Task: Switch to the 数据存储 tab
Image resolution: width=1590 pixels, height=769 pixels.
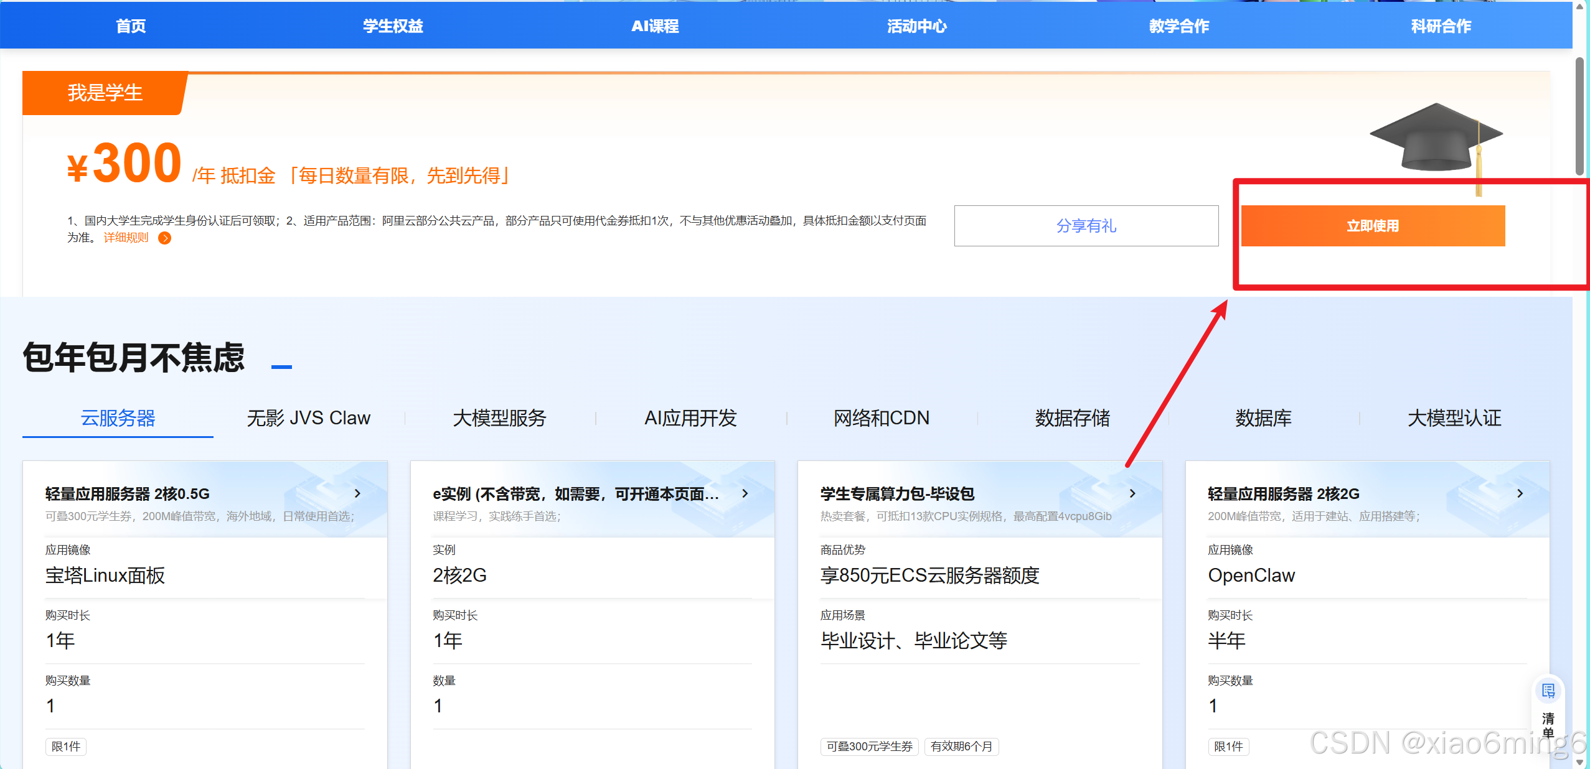Action: [1073, 418]
